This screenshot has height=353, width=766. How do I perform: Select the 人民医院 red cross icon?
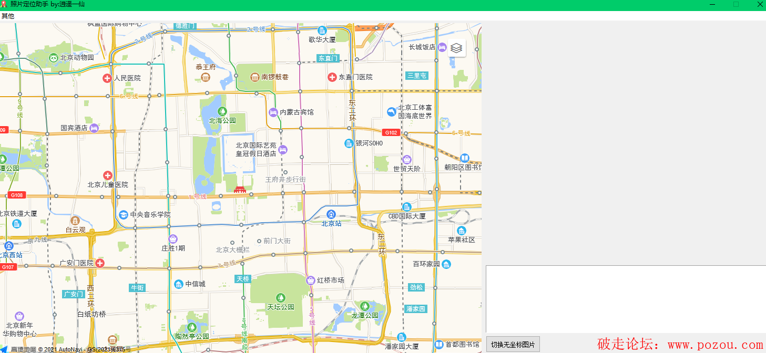[107, 78]
